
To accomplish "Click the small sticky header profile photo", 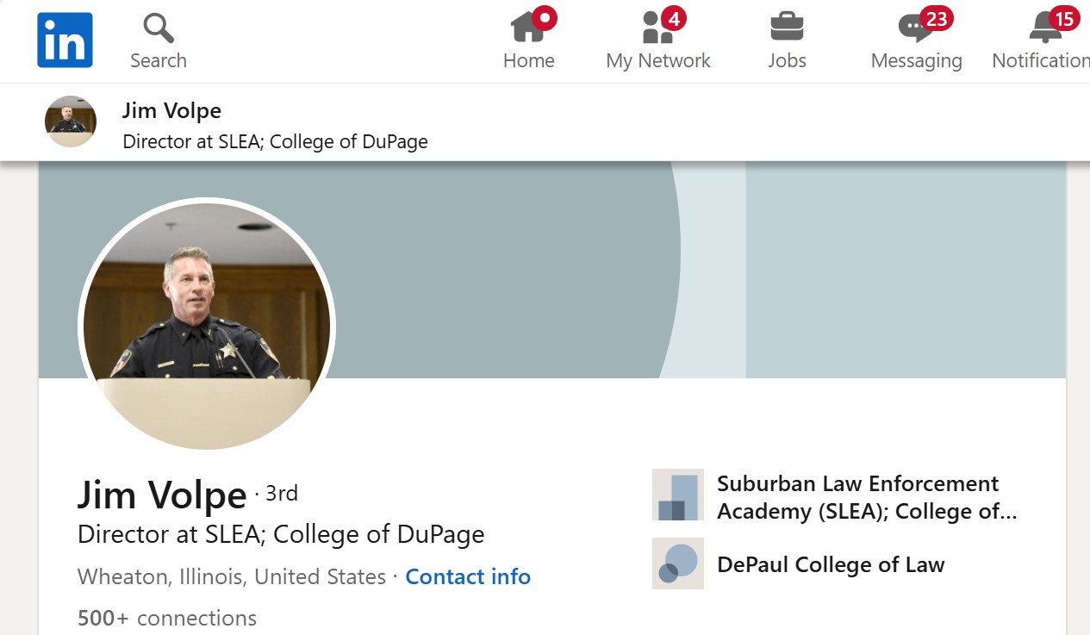I will pos(71,121).
